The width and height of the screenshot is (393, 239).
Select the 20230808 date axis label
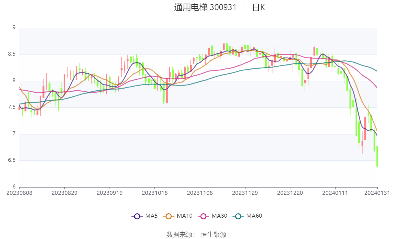click(19, 193)
